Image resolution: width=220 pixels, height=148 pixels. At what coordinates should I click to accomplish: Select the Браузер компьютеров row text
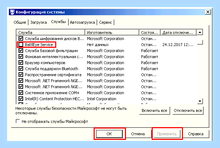click(x=45, y=63)
